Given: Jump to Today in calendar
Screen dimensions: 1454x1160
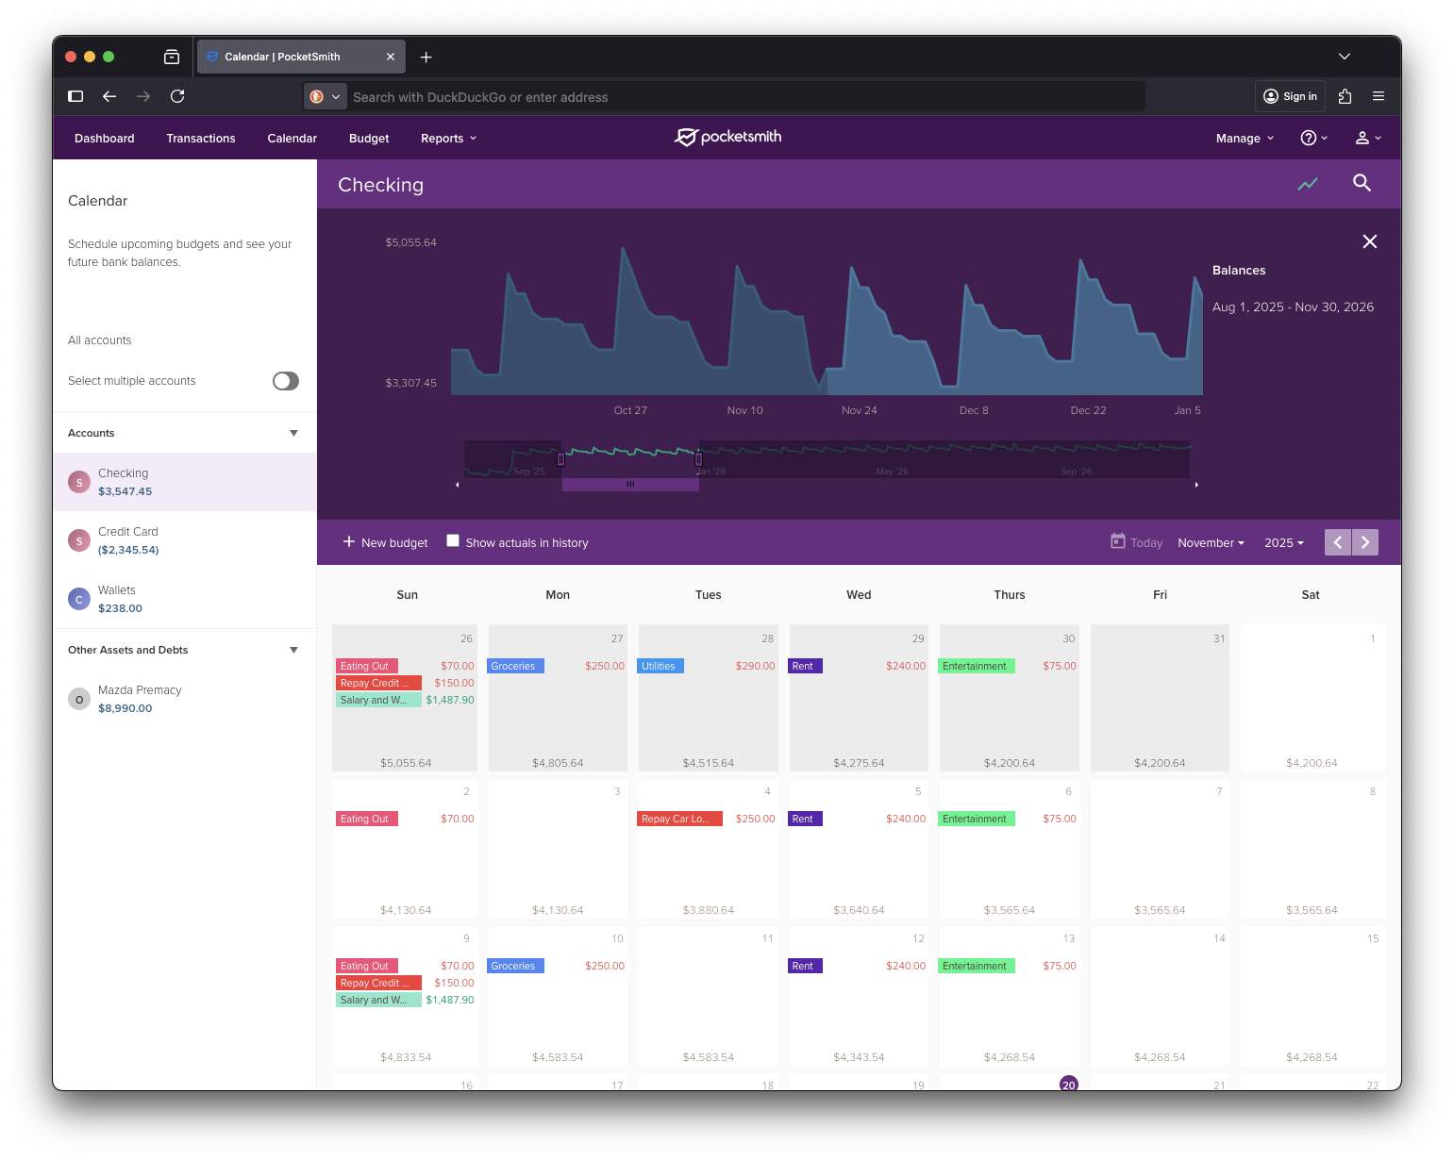Looking at the screenshot, I should coord(1136,542).
